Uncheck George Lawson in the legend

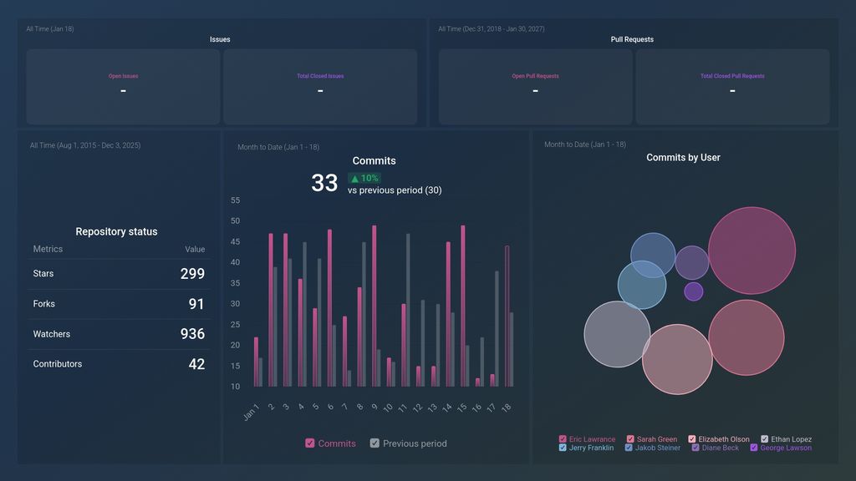pyautogui.click(x=754, y=448)
